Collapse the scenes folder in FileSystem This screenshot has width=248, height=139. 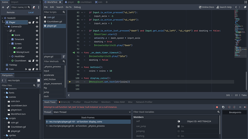pyautogui.click(x=4, y=97)
